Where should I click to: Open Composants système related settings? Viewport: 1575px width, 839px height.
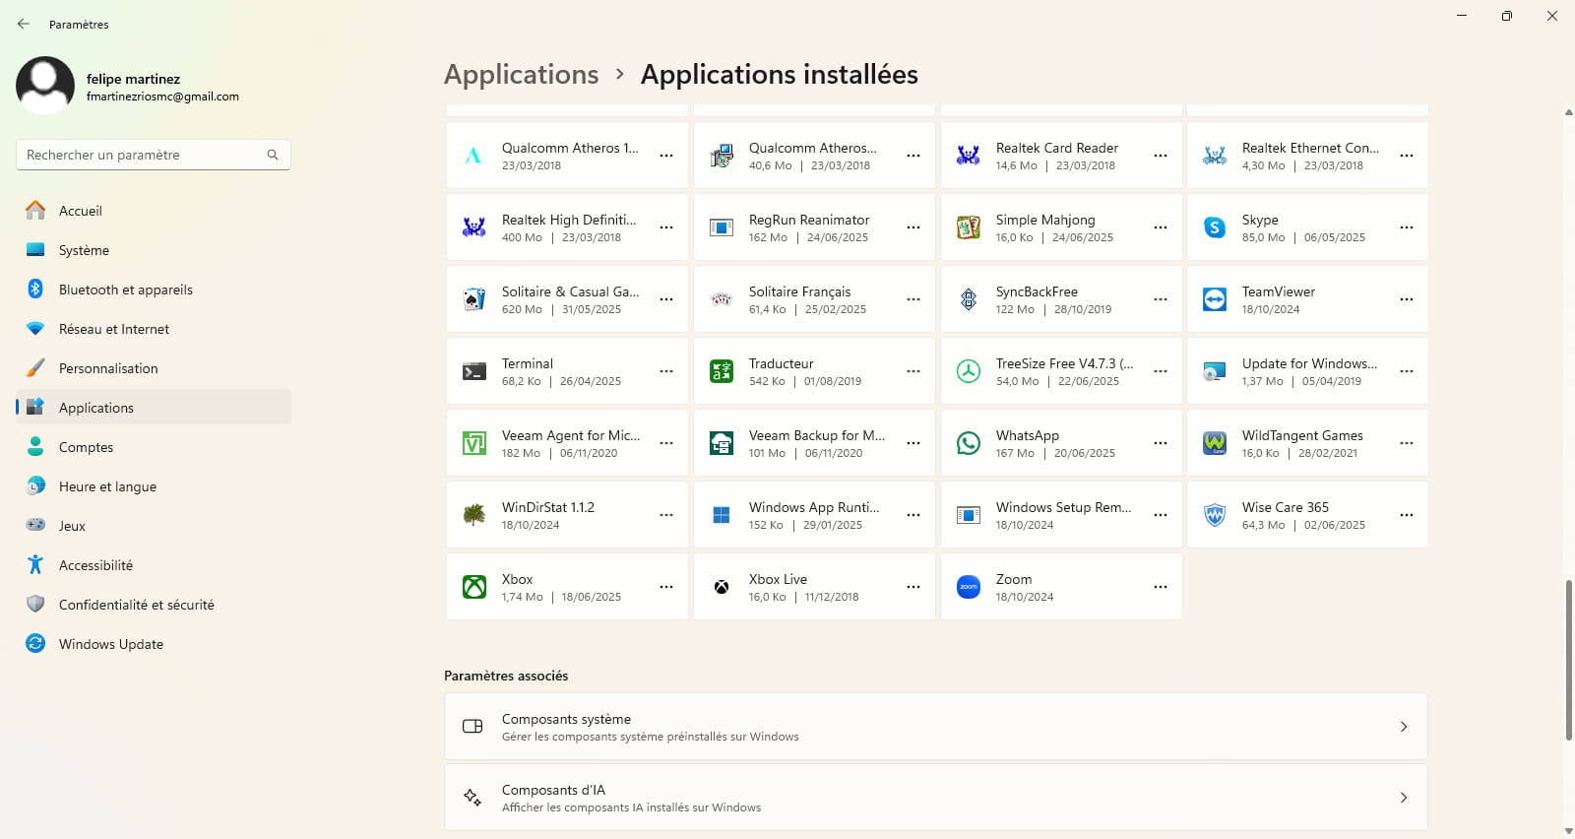936,727
